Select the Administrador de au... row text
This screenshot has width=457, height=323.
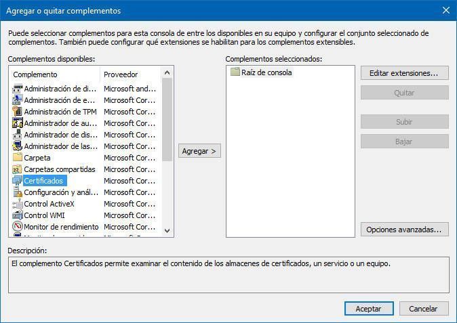tap(60, 123)
